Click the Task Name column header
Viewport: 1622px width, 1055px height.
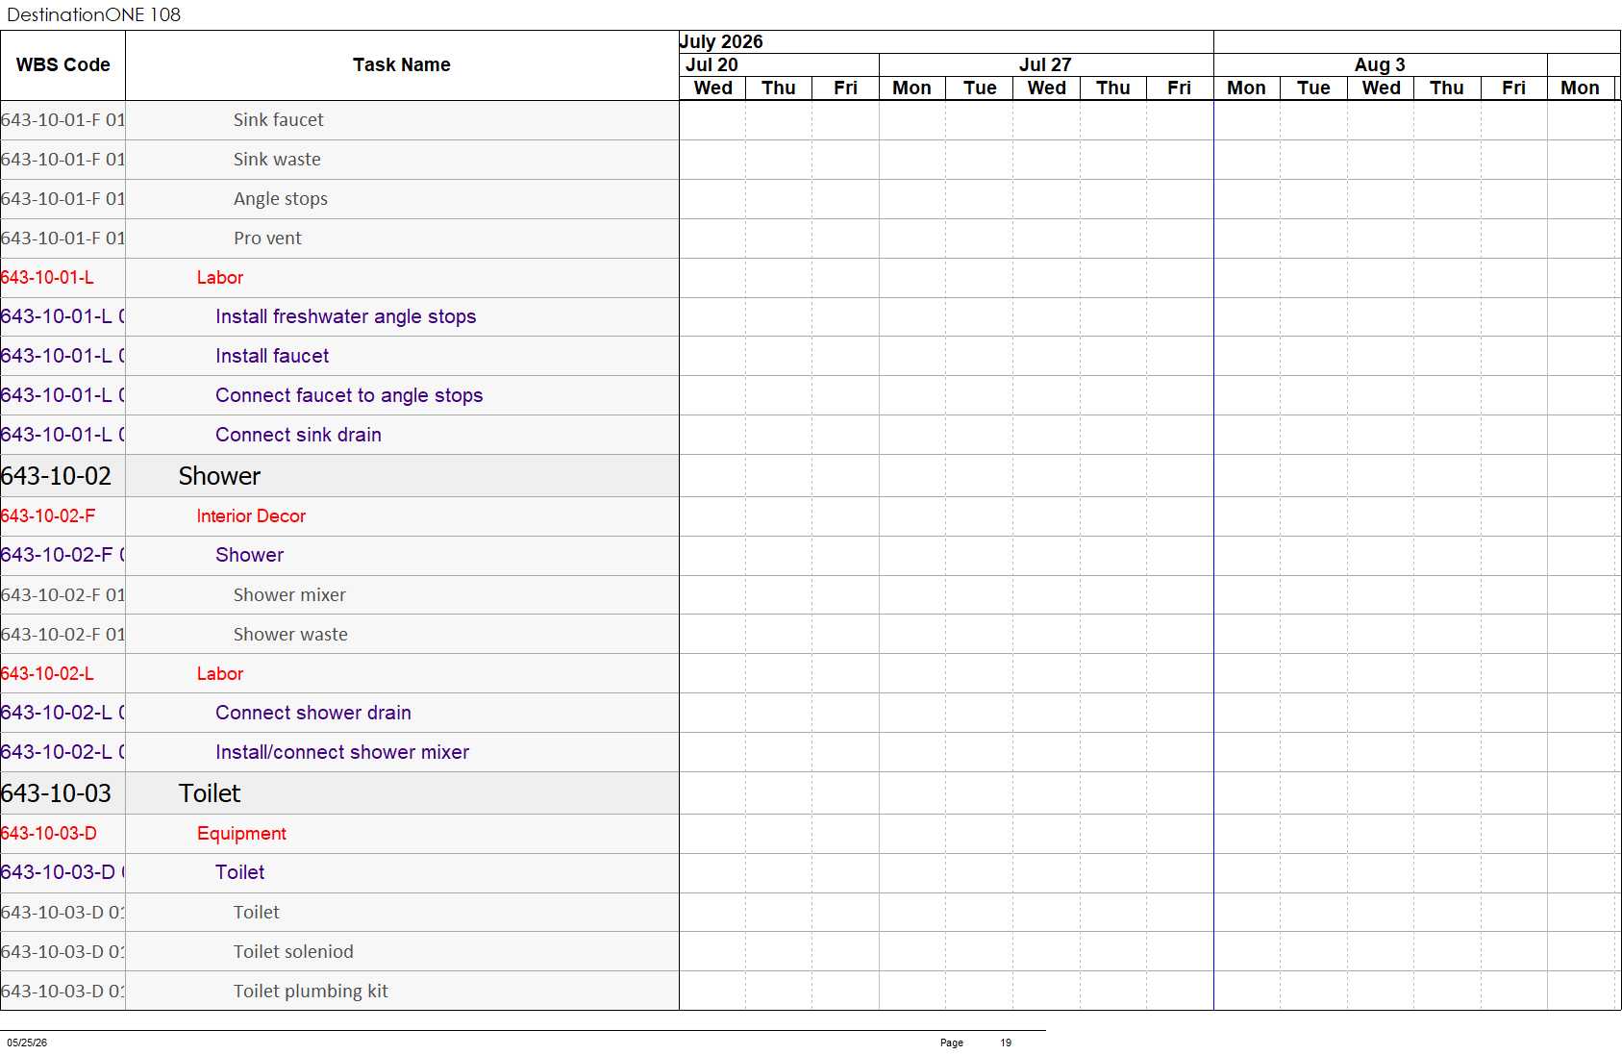click(402, 65)
